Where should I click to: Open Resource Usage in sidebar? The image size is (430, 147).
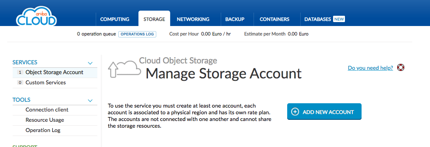(x=55, y=120)
